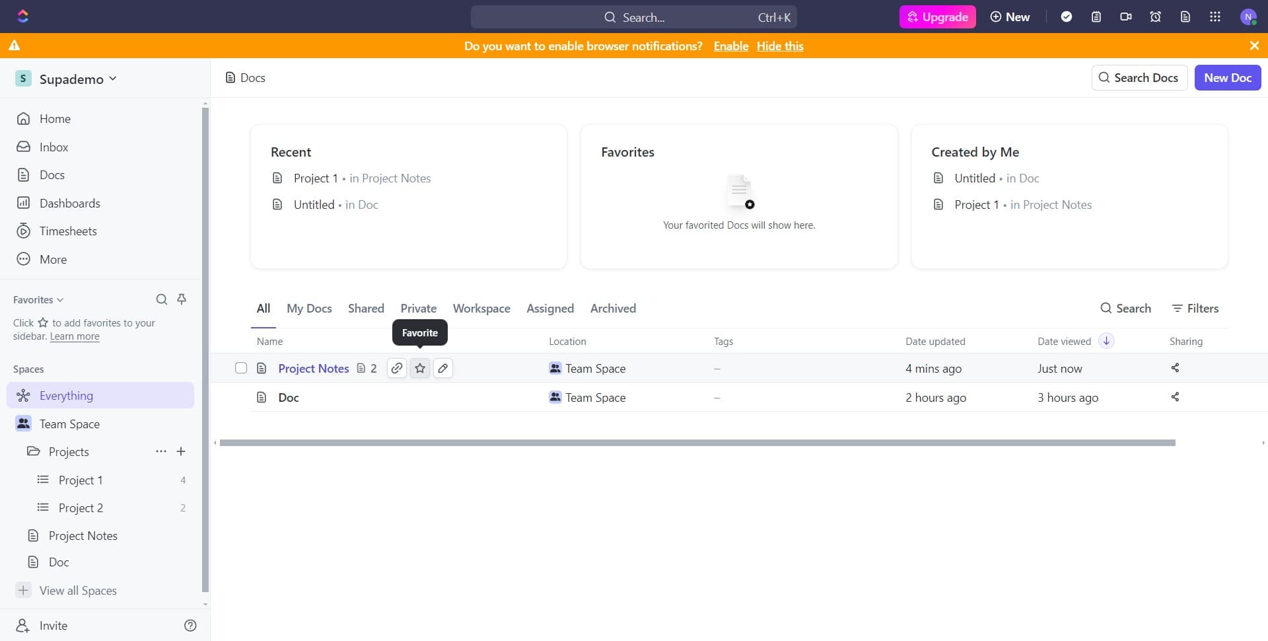Image resolution: width=1268 pixels, height=641 pixels.
Task: Switch to the My Docs tab
Action: click(x=309, y=309)
